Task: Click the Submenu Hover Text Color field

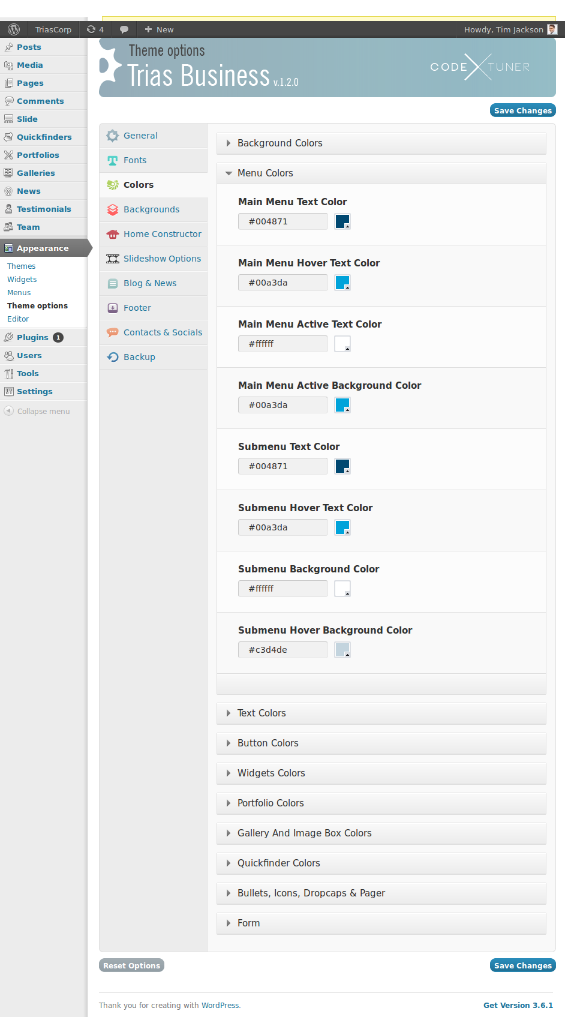Action: 283,527
